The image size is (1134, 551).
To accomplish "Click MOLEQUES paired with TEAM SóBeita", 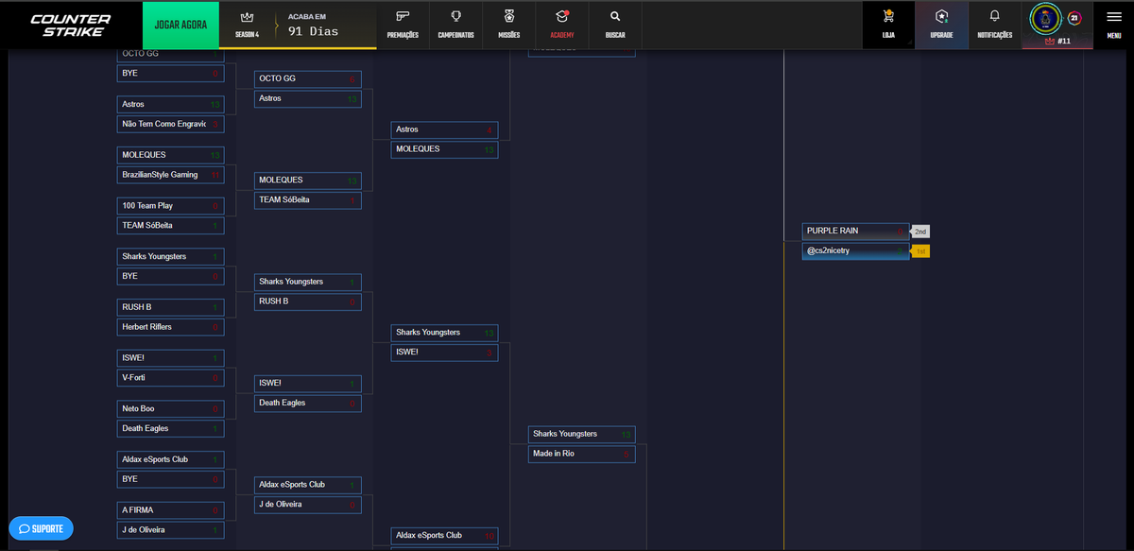I will (307, 180).
